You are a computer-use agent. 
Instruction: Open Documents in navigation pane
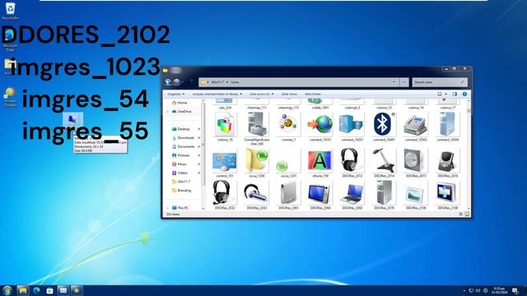(x=183, y=146)
